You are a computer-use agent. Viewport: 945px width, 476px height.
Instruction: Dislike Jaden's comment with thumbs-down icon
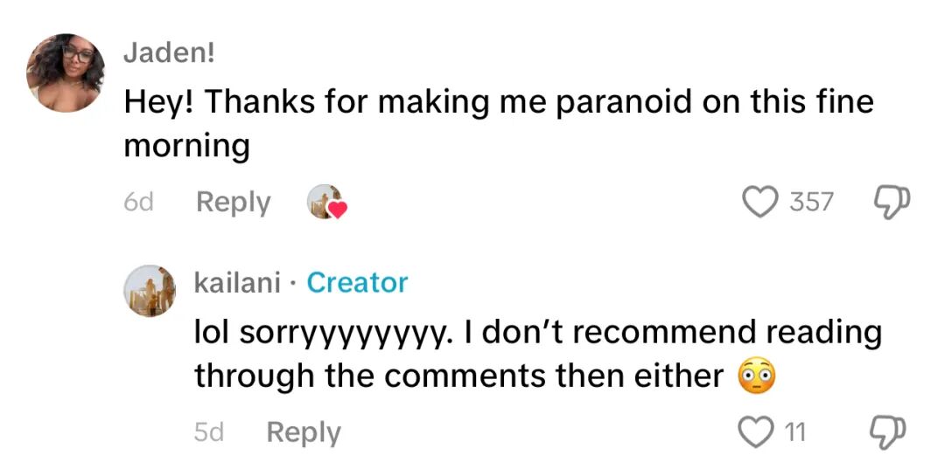889,203
